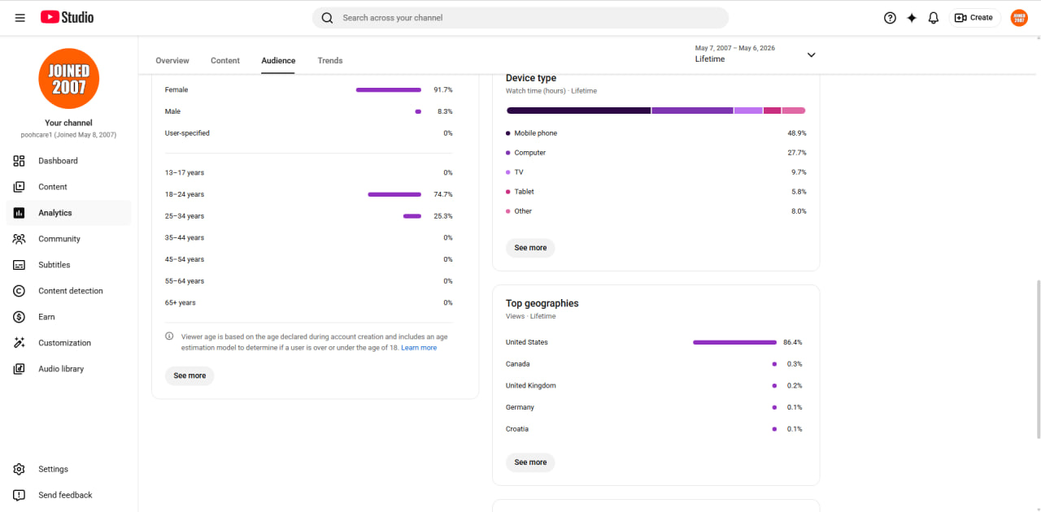Follow the Learn more link

point(419,348)
